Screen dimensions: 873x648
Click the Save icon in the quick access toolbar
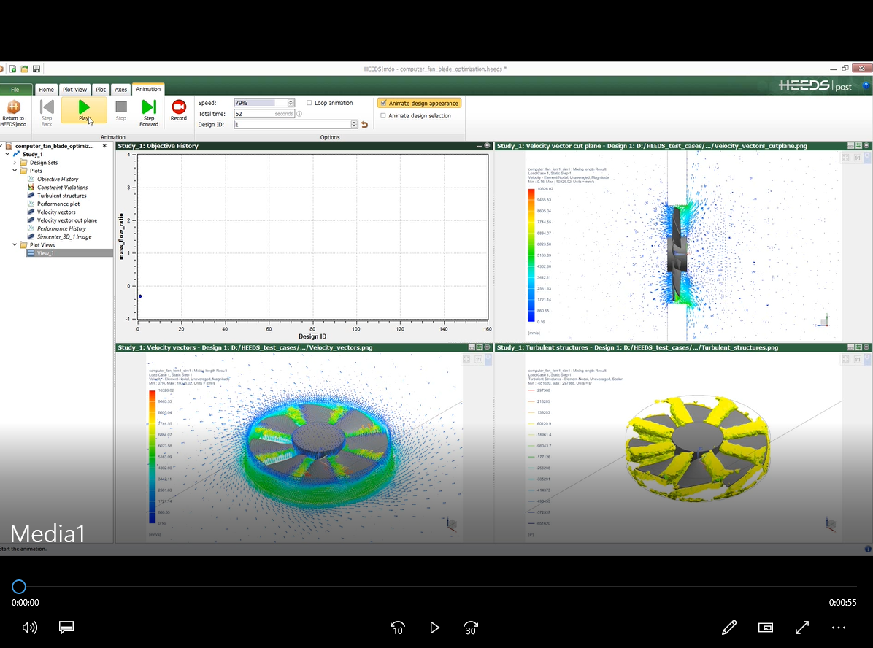36,69
